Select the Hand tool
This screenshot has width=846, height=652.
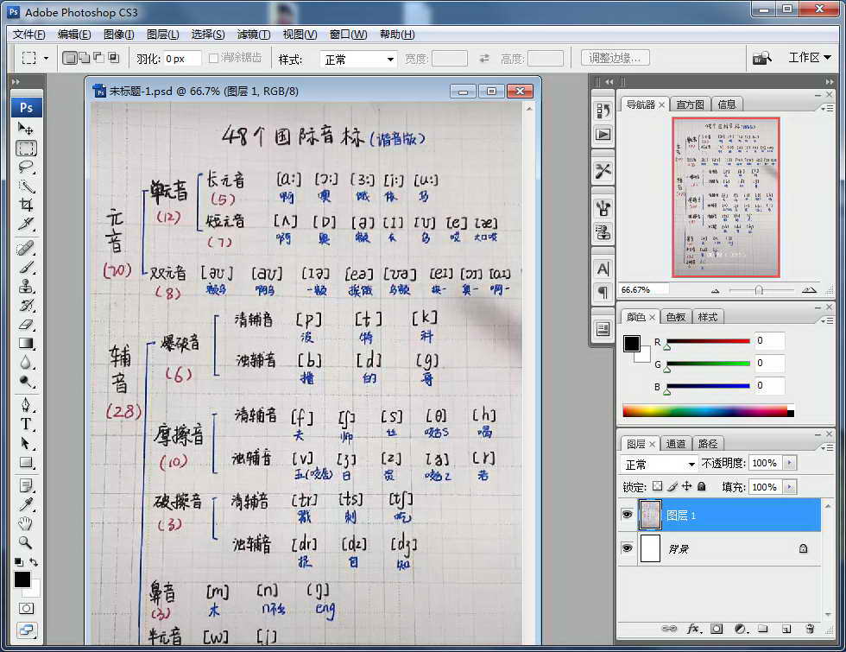point(25,523)
